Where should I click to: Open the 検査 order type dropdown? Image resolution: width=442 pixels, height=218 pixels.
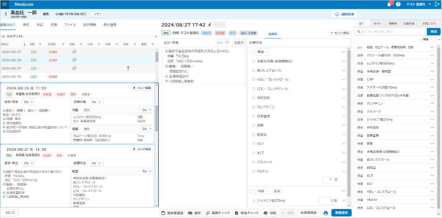click(x=262, y=52)
